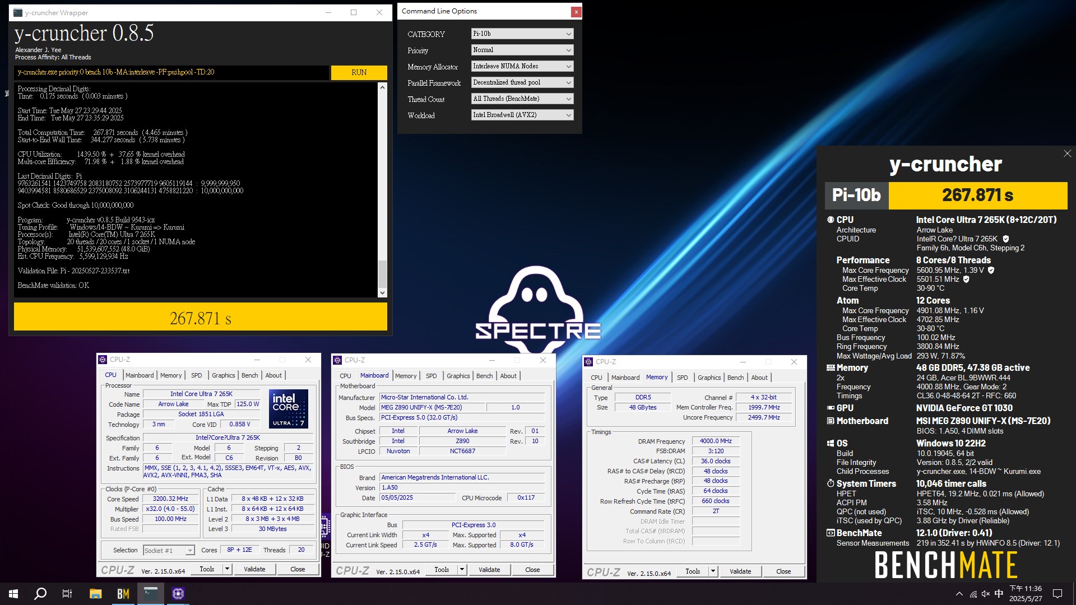Viewport: 1076px width, 605px height.
Task: Click the yellow 267.871 s result bar
Action: (x=201, y=317)
